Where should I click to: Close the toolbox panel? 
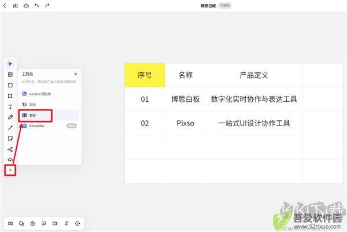[x=76, y=74]
